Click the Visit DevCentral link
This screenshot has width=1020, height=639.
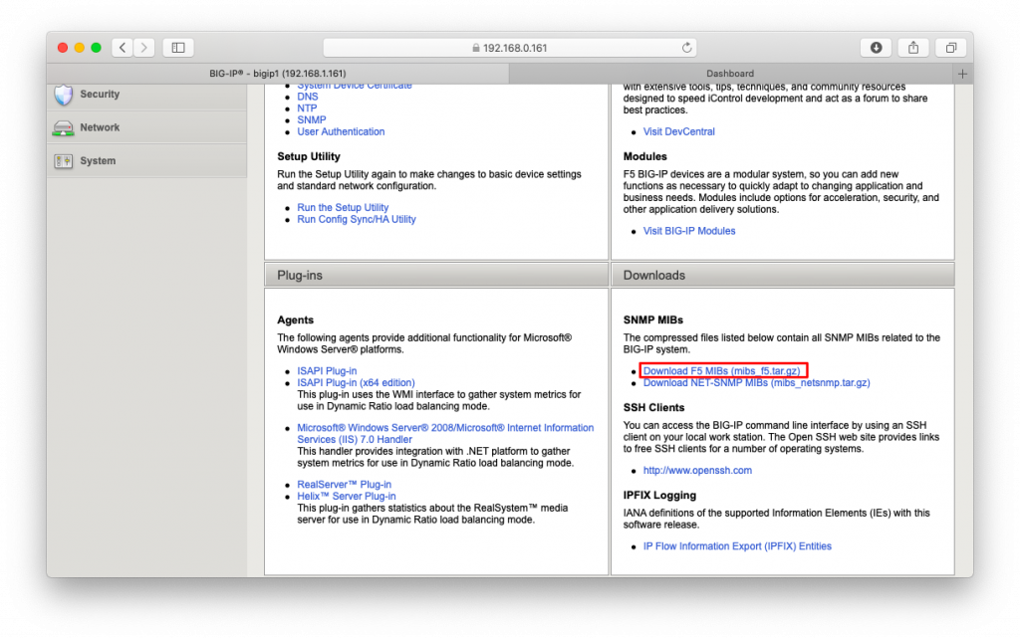[678, 131]
